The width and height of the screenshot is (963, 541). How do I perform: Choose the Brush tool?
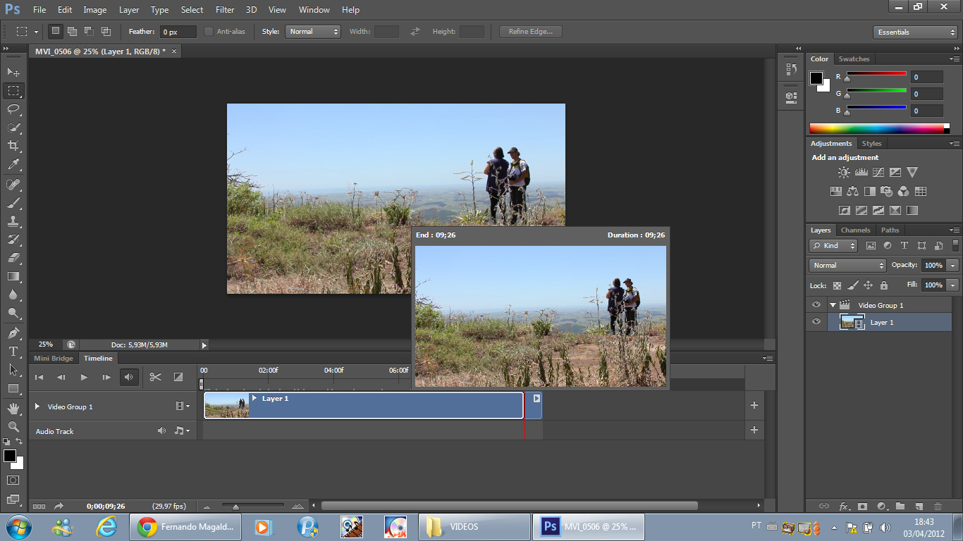[x=13, y=201]
